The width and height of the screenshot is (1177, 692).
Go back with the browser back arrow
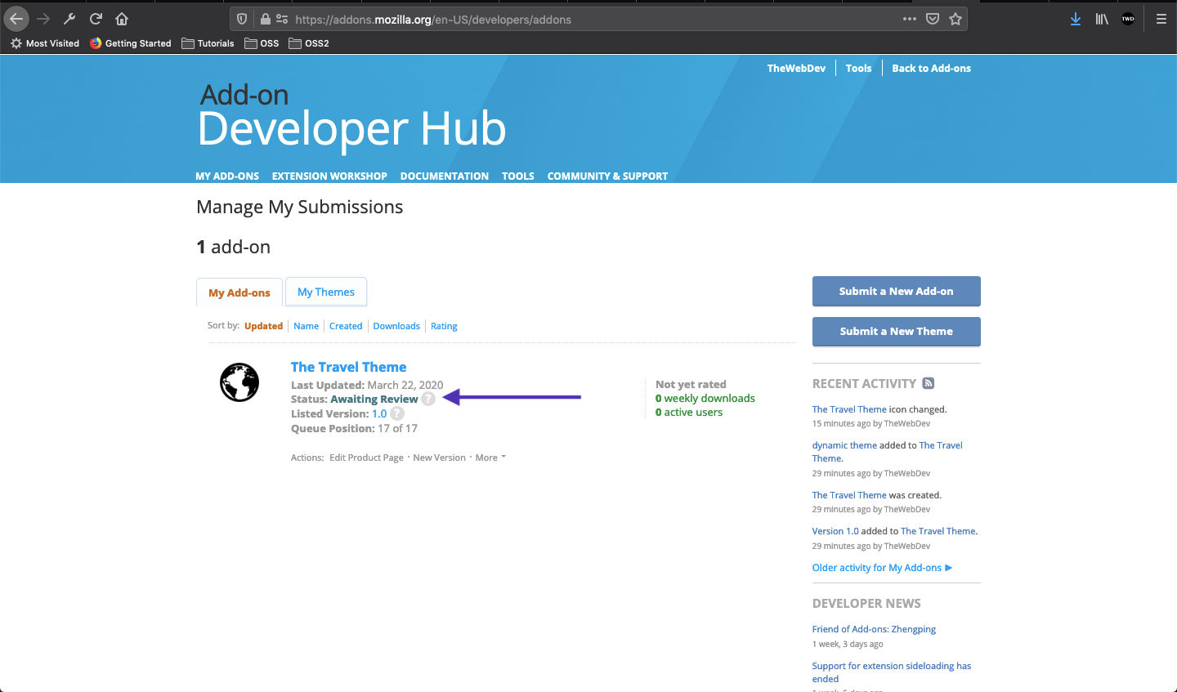pyautogui.click(x=16, y=19)
